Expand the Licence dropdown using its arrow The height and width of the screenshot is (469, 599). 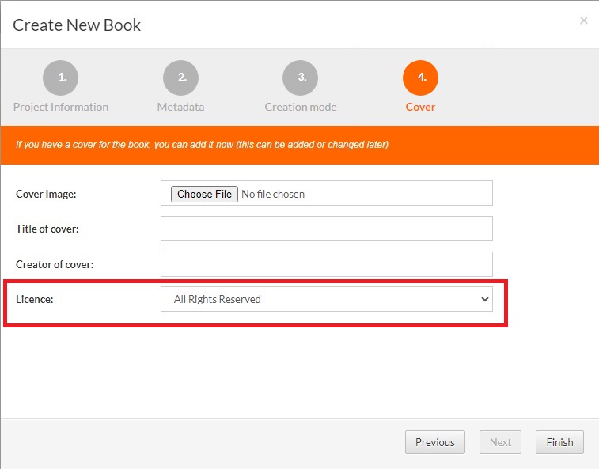tap(484, 299)
